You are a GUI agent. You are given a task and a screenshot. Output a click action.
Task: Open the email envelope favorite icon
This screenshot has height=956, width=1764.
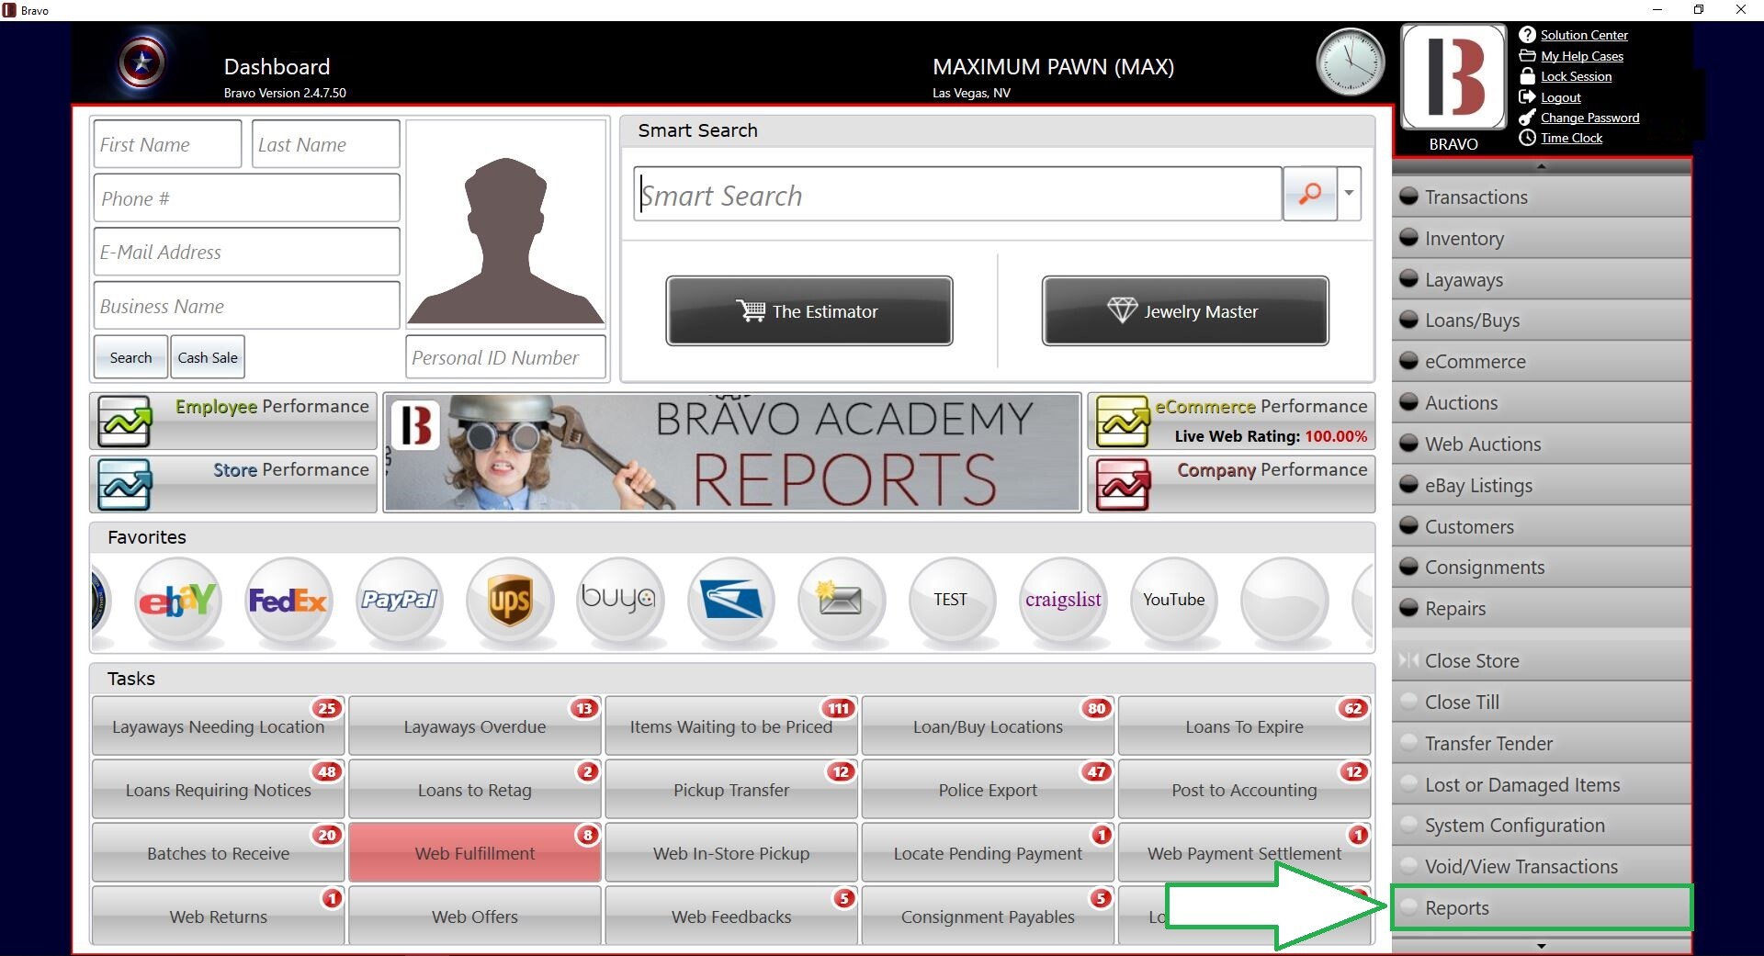[x=842, y=601]
